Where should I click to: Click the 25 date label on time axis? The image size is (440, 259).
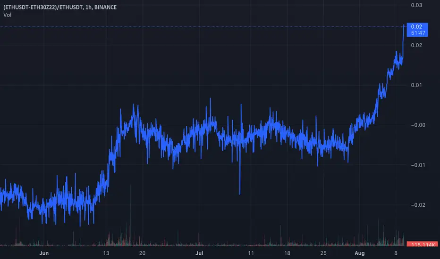[323, 253]
